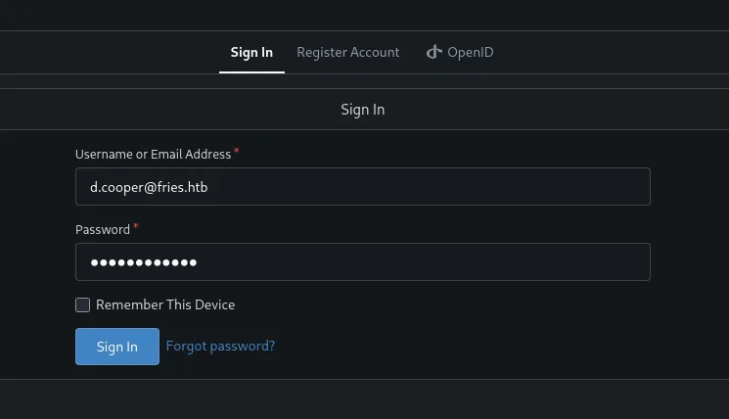
Task: Click the red asterisk beside Password label
Action: click(x=136, y=227)
